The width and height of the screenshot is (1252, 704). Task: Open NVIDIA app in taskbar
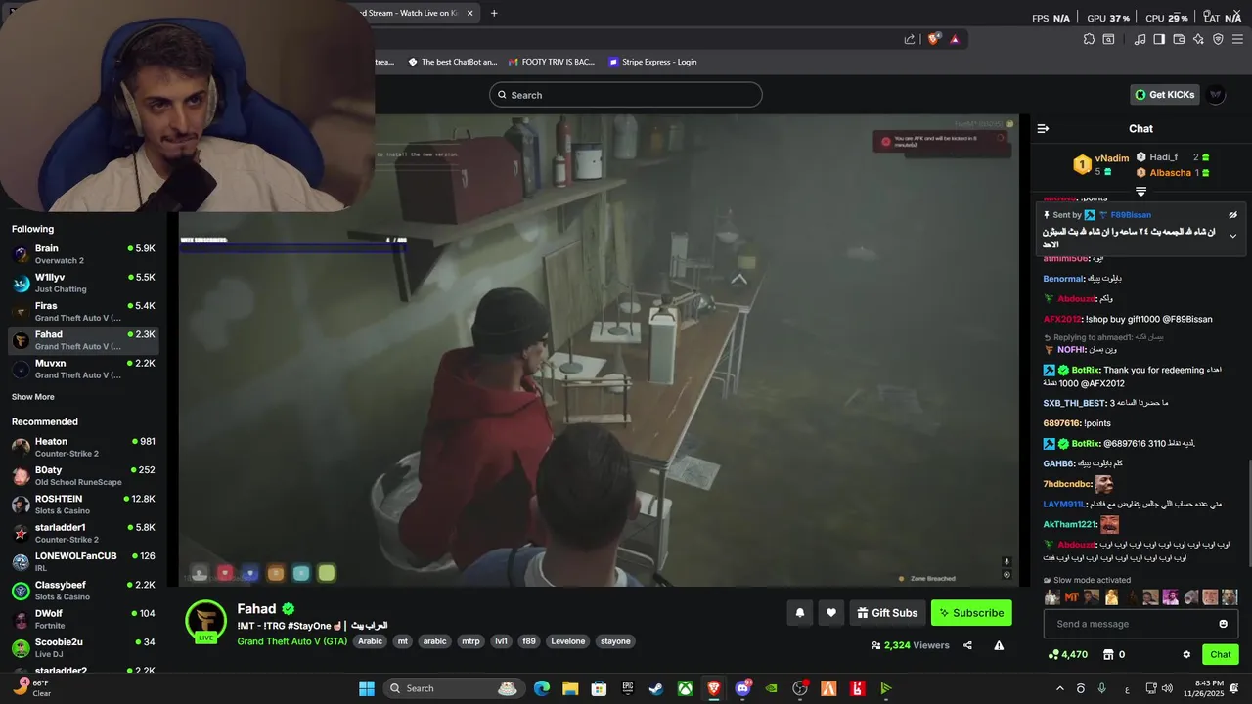pyautogui.click(x=772, y=688)
